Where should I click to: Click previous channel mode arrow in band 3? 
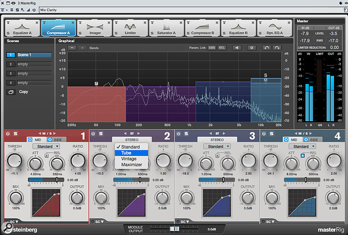pos(210,133)
